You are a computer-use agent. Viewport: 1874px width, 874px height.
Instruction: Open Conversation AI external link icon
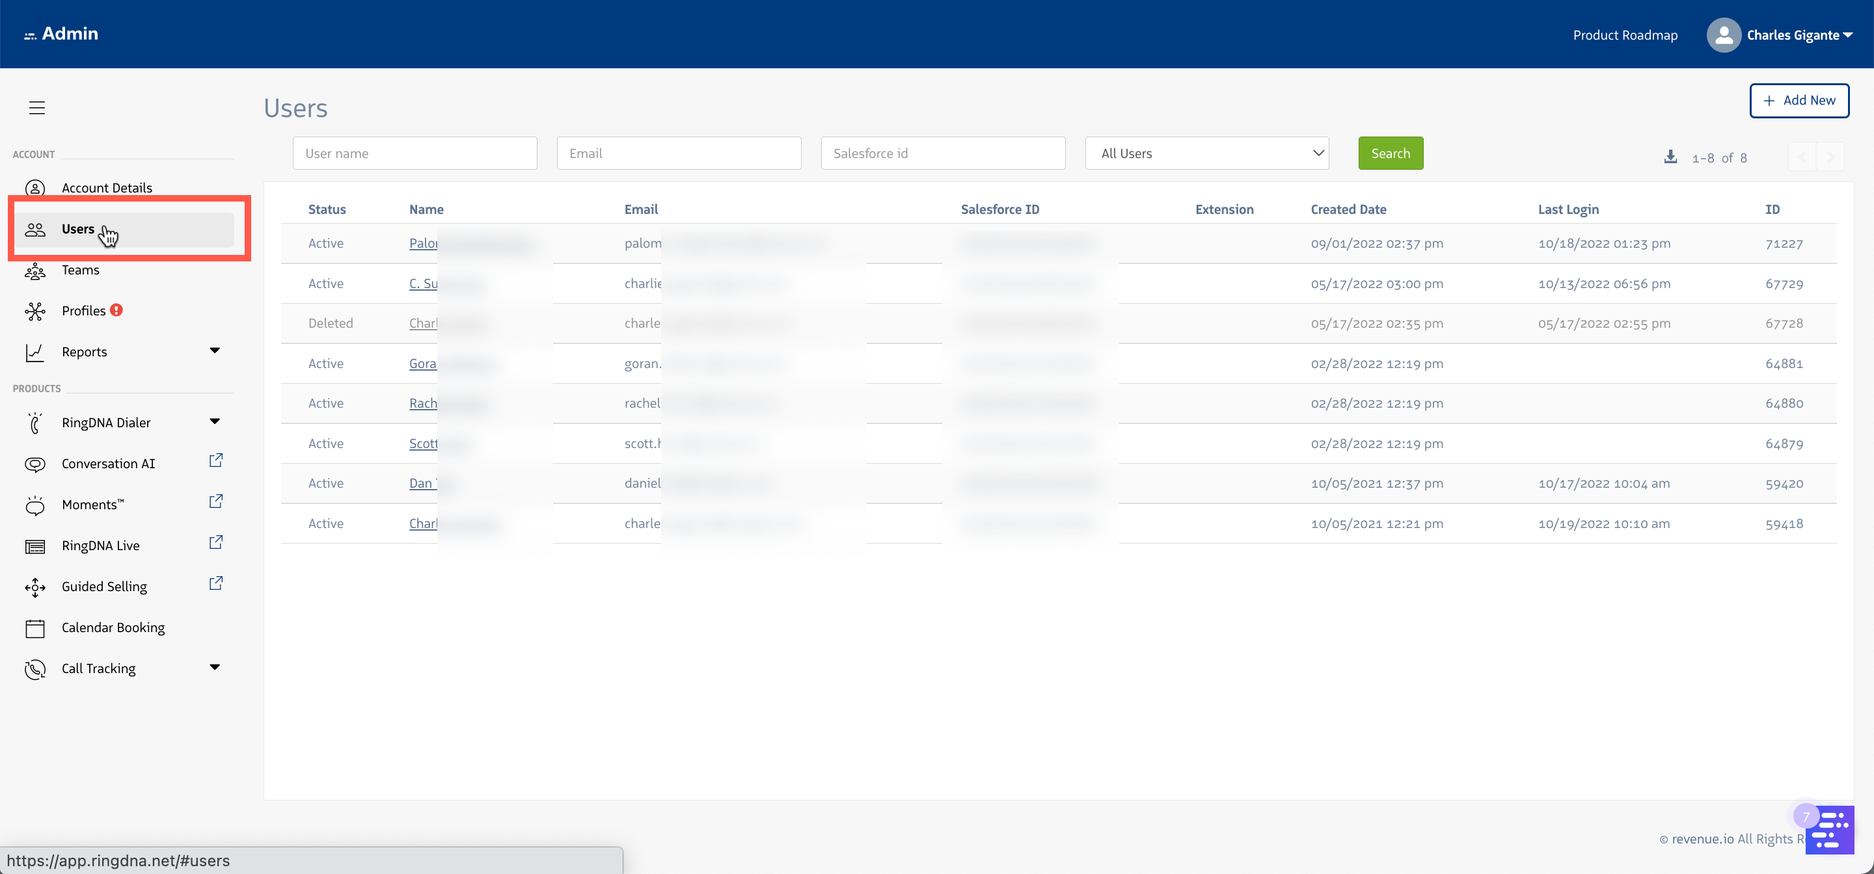[216, 461]
